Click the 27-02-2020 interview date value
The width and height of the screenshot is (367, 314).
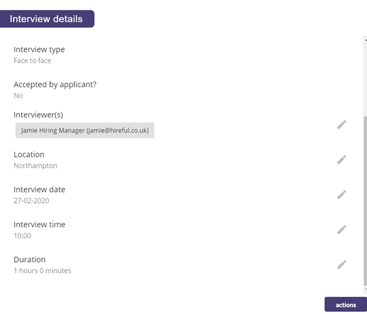[x=31, y=201]
